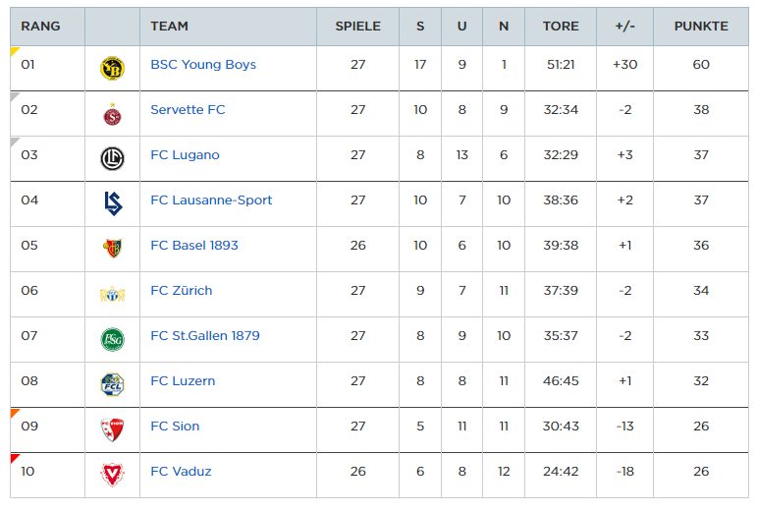This screenshot has height=513, width=757.
Task: Click the FC Basel 1893 crest
Action: [x=112, y=249]
